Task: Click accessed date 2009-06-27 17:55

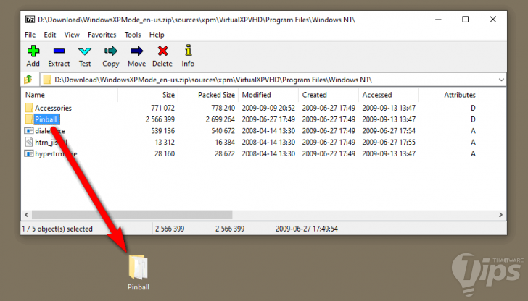Action: coord(389,142)
